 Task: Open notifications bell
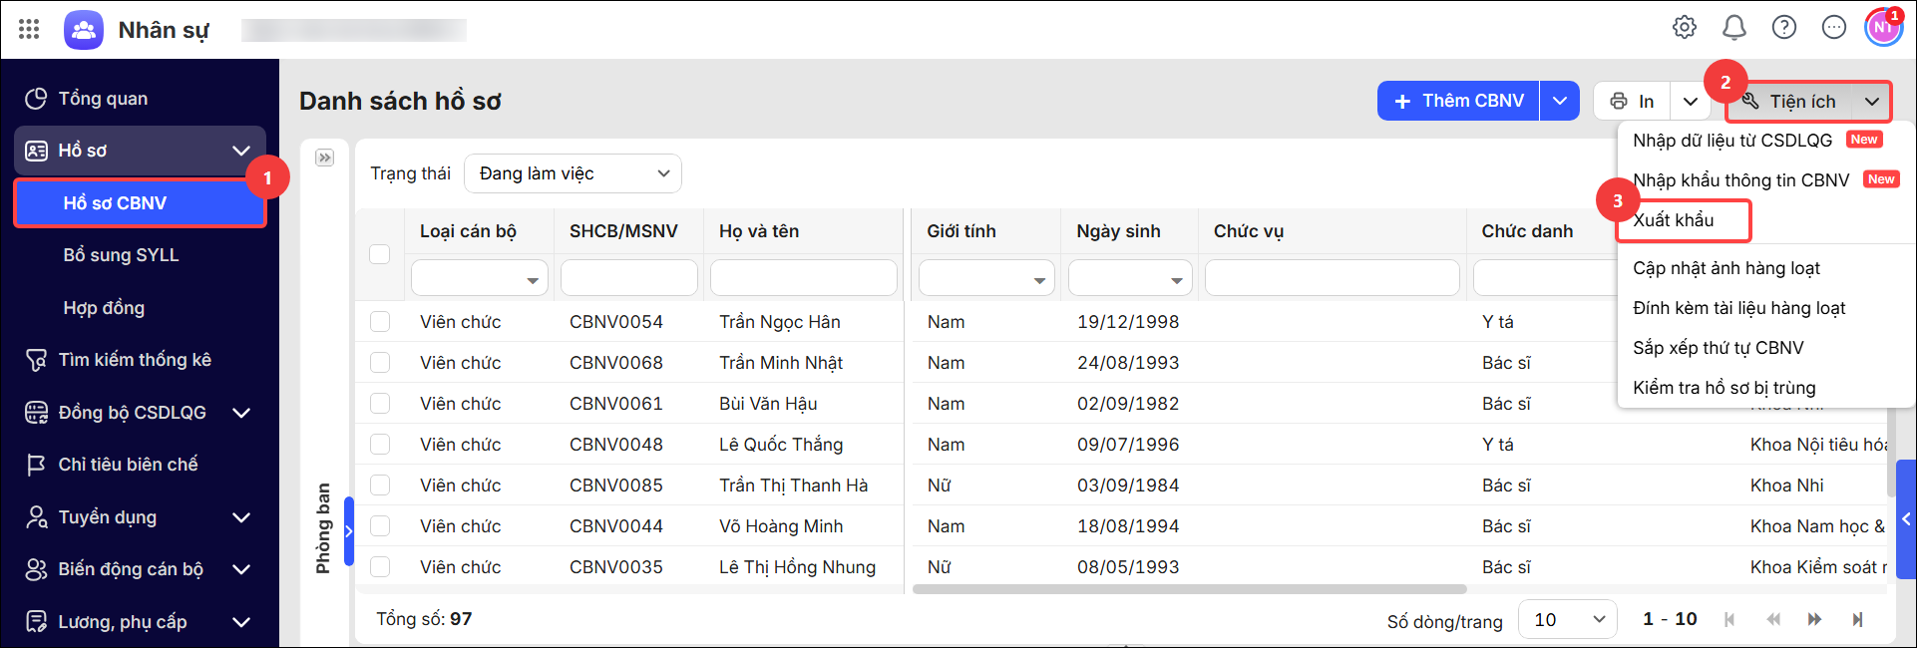pos(1734,27)
